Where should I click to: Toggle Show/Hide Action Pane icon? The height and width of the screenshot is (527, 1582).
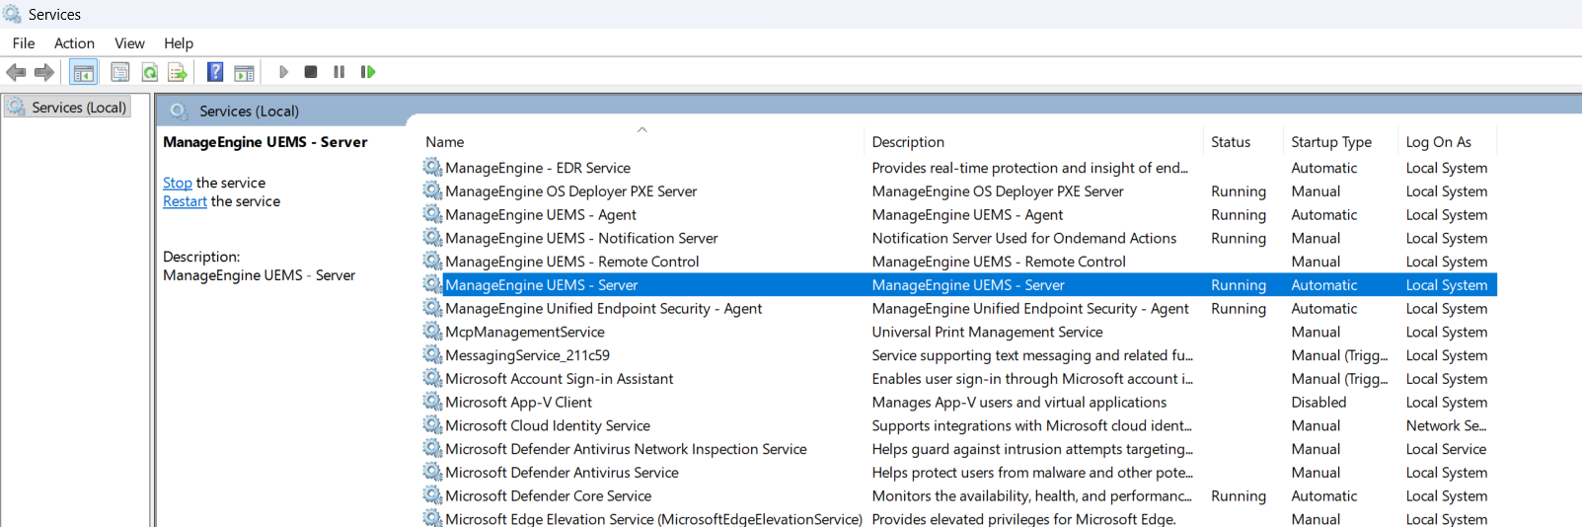tap(244, 72)
